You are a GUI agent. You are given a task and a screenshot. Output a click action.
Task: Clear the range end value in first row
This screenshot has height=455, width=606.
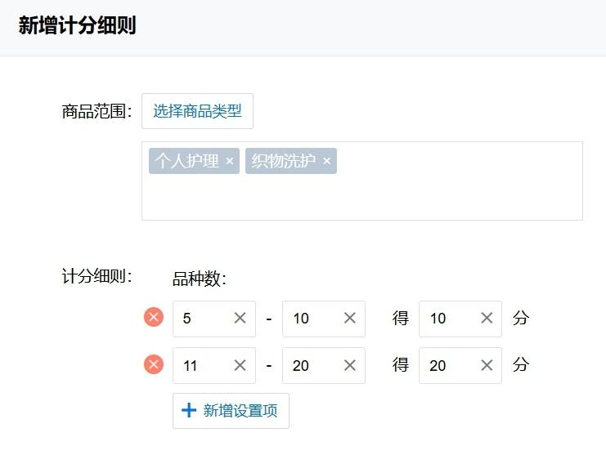[349, 319]
